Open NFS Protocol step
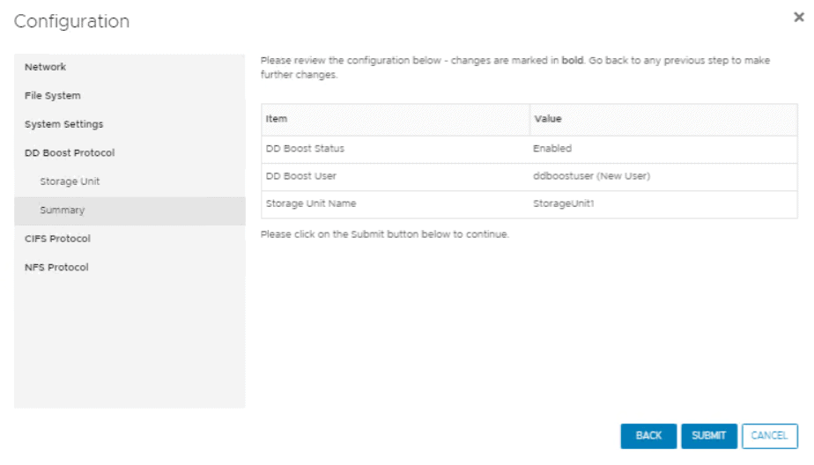 (x=56, y=267)
